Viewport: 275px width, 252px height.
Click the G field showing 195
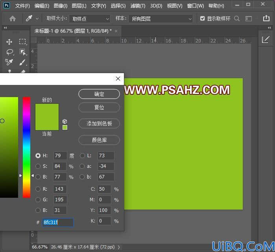pyautogui.click(x=60, y=199)
